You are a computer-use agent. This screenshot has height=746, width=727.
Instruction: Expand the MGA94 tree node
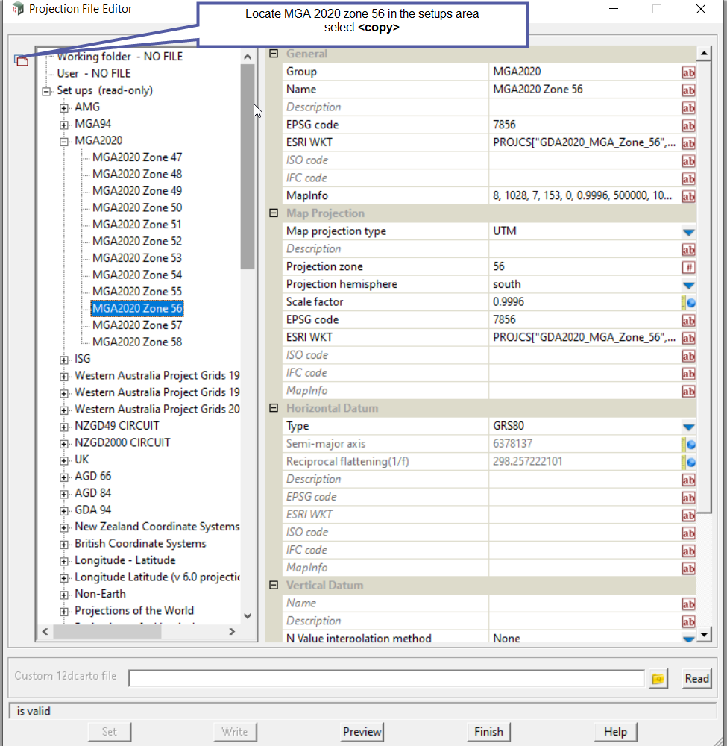coord(64,124)
